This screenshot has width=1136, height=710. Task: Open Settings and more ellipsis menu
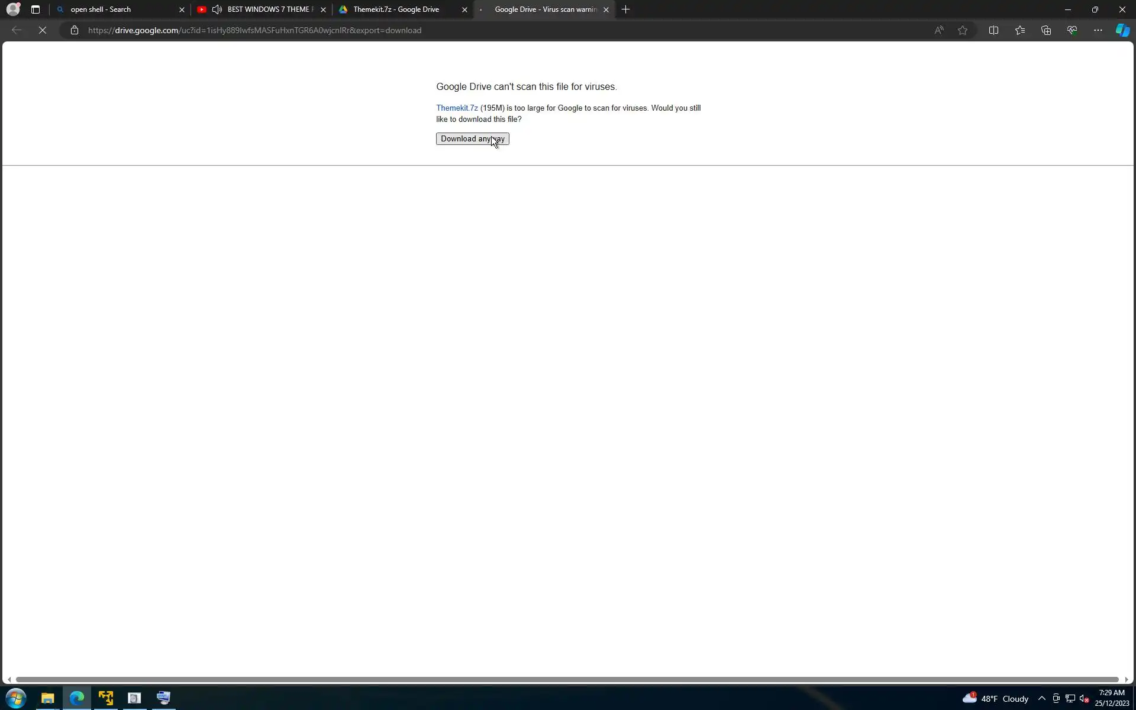pyautogui.click(x=1098, y=30)
